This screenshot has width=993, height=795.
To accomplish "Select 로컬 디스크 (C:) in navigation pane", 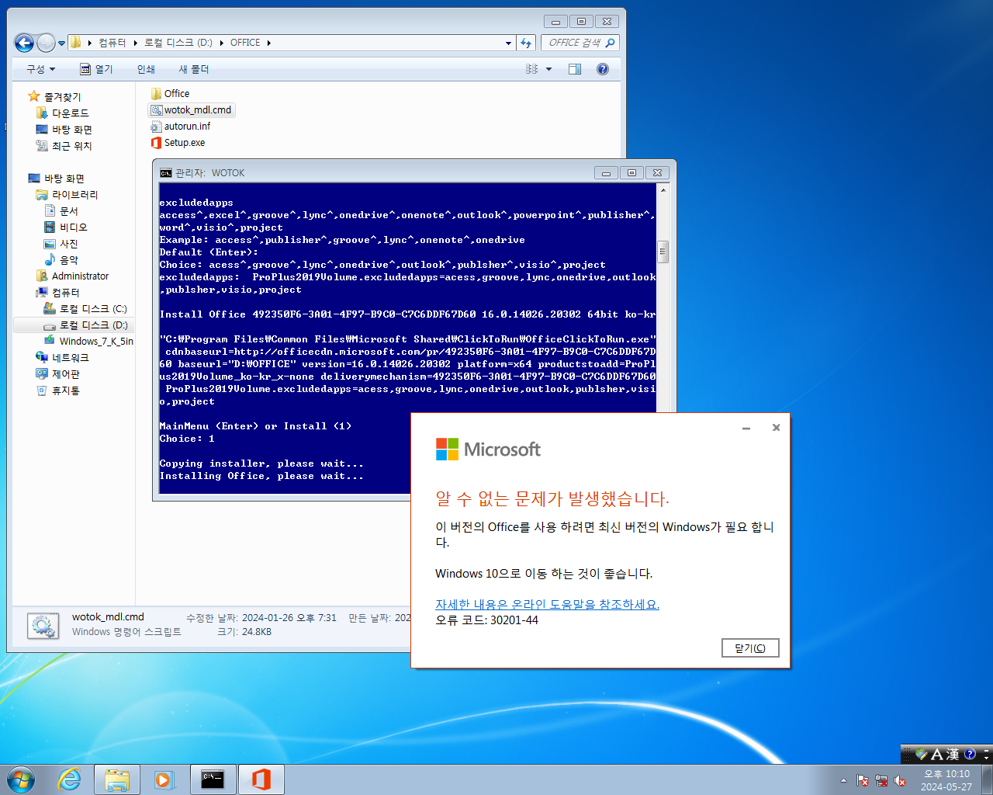I will [85, 309].
